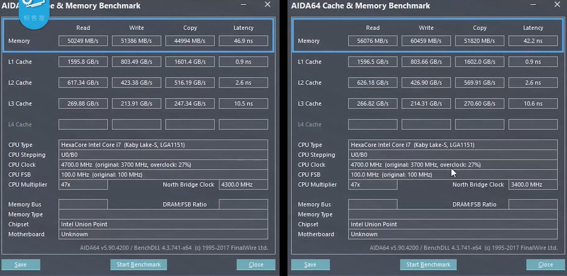567x276 pixels.
Task: Minimize the left AIDA64 window
Action: click(x=243, y=5)
